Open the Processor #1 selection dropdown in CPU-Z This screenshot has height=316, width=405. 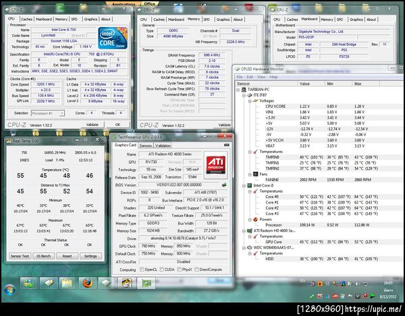point(62,113)
